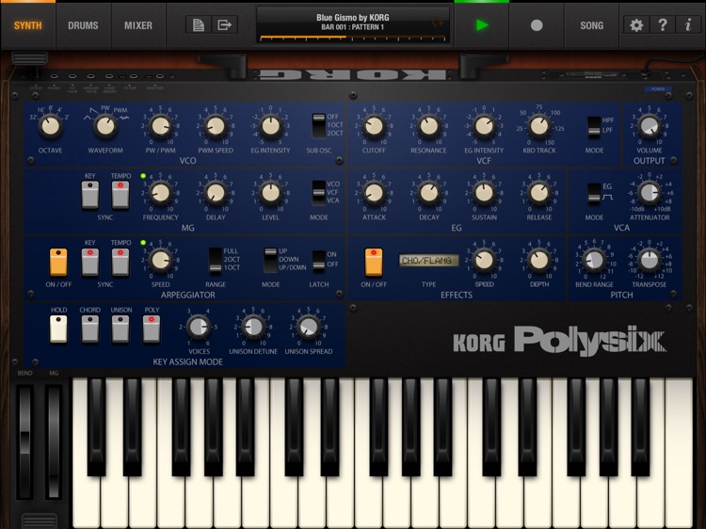Select the CHORD key assign button
This screenshot has height=529, width=706.
tap(90, 329)
